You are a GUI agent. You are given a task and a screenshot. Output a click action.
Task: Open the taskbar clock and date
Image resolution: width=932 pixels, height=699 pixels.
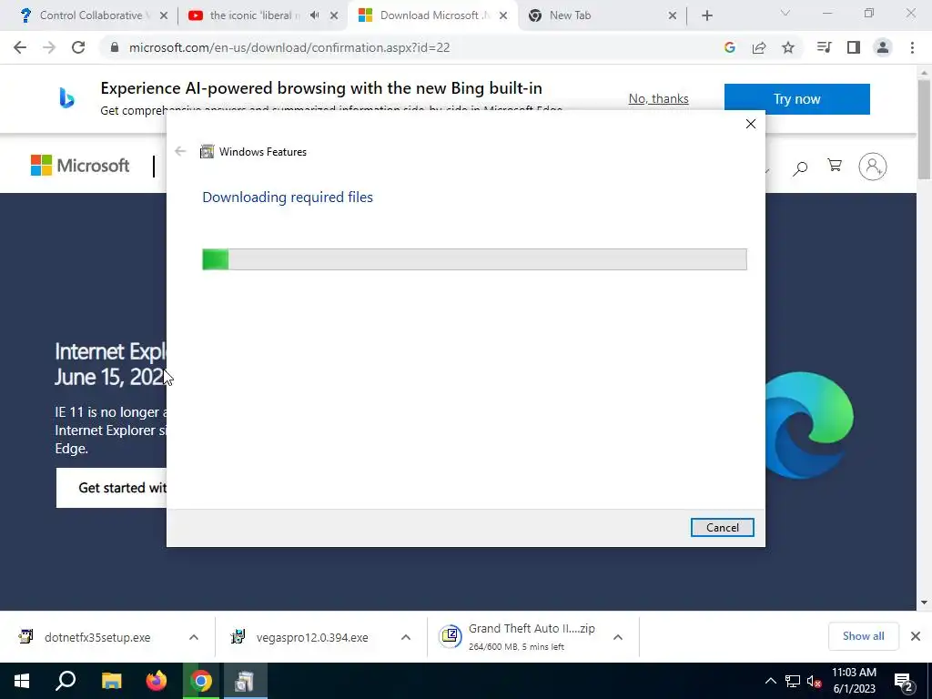pyautogui.click(x=854, y=681)
